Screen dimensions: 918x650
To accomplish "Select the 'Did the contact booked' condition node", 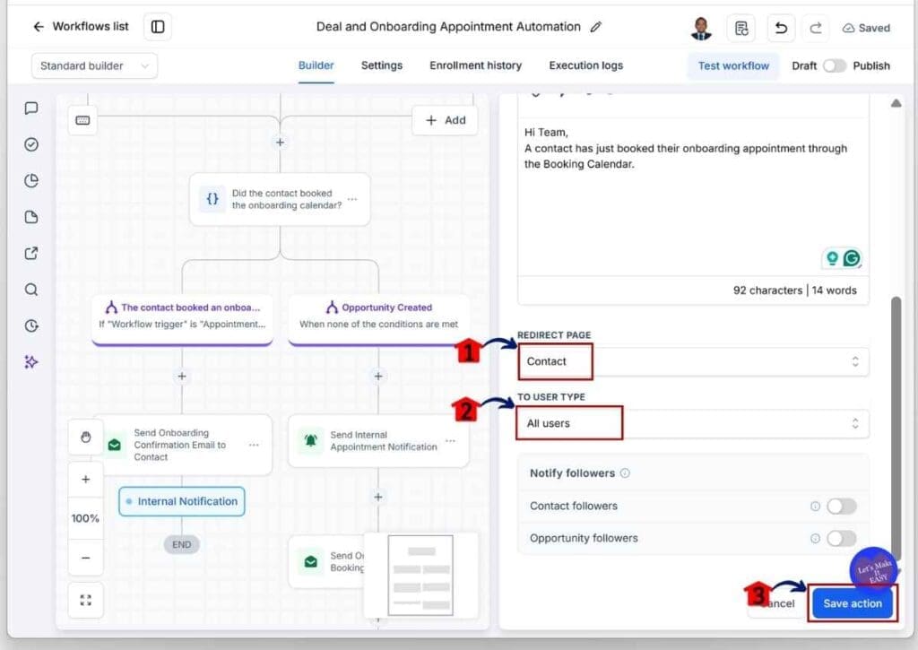I will [280, 199].
